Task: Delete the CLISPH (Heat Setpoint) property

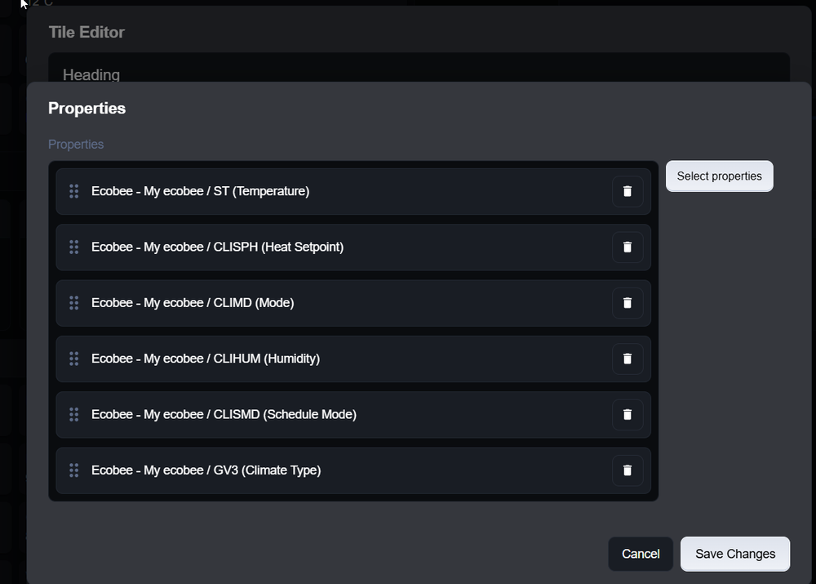Action: (x=627, y=247)
